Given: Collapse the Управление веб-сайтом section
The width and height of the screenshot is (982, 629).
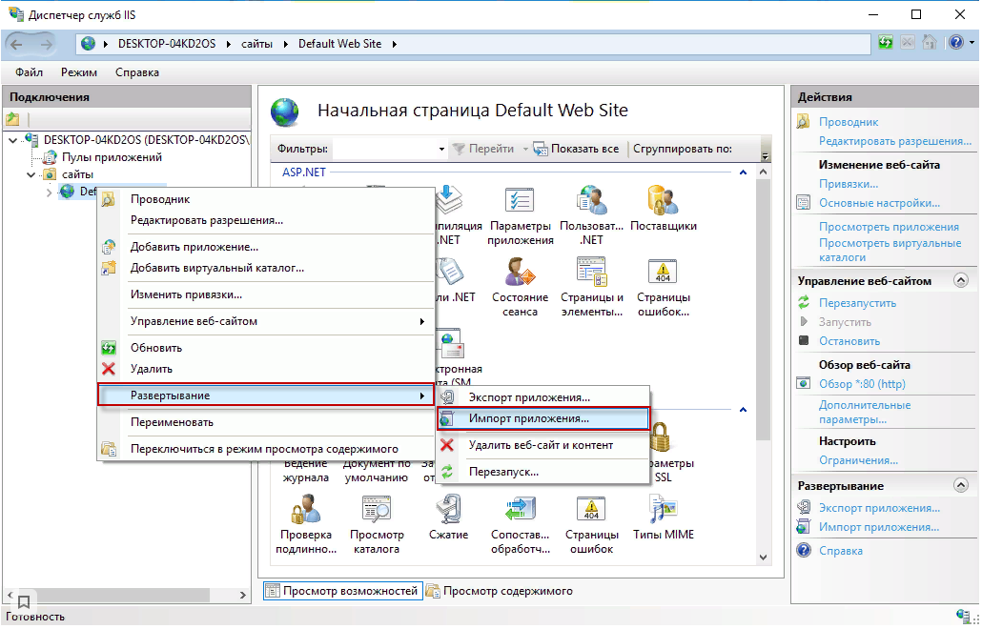Looking at the screenshot, I should point(960,281).
